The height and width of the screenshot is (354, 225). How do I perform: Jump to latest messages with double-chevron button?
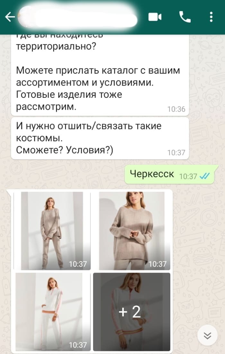pyautogui.click(x=207, y=336)
